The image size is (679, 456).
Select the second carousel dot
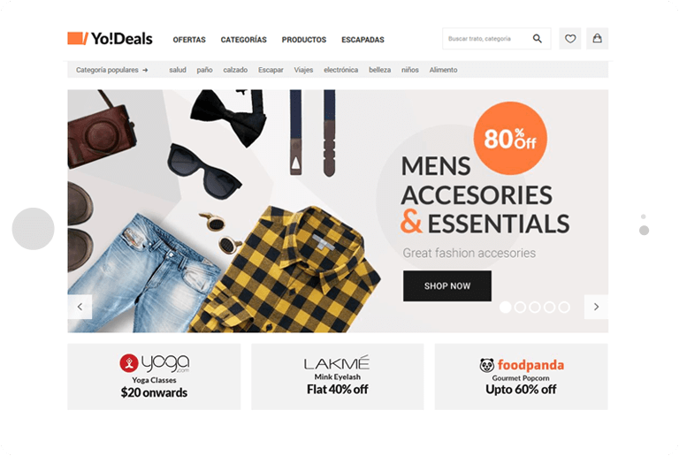point(520,308)
